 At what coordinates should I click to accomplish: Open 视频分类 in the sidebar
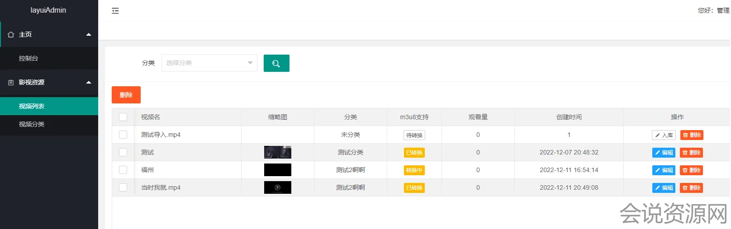(x=32, y=124)
